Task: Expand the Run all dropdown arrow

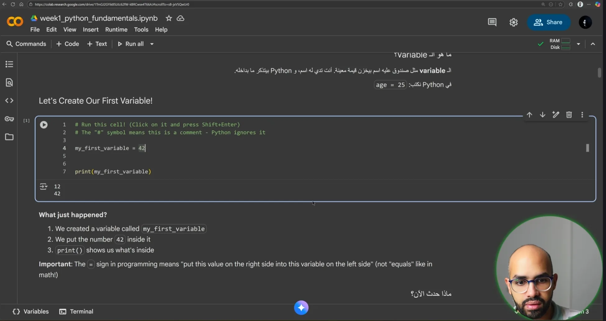Action: point(152,44)
